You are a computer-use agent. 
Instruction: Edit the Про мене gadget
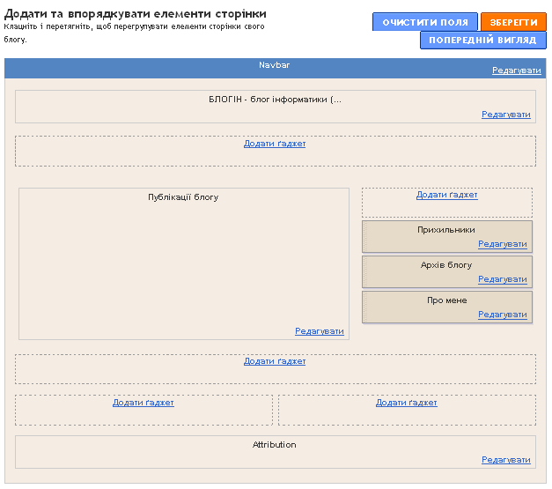[x=503, y=315]
